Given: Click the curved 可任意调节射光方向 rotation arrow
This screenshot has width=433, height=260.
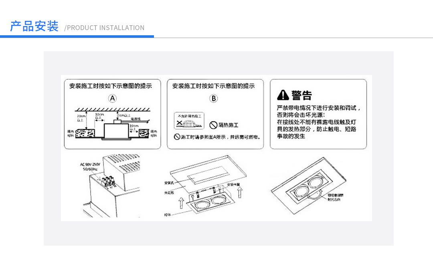Looking at the screenshot, I should click(x=315, y=195).
